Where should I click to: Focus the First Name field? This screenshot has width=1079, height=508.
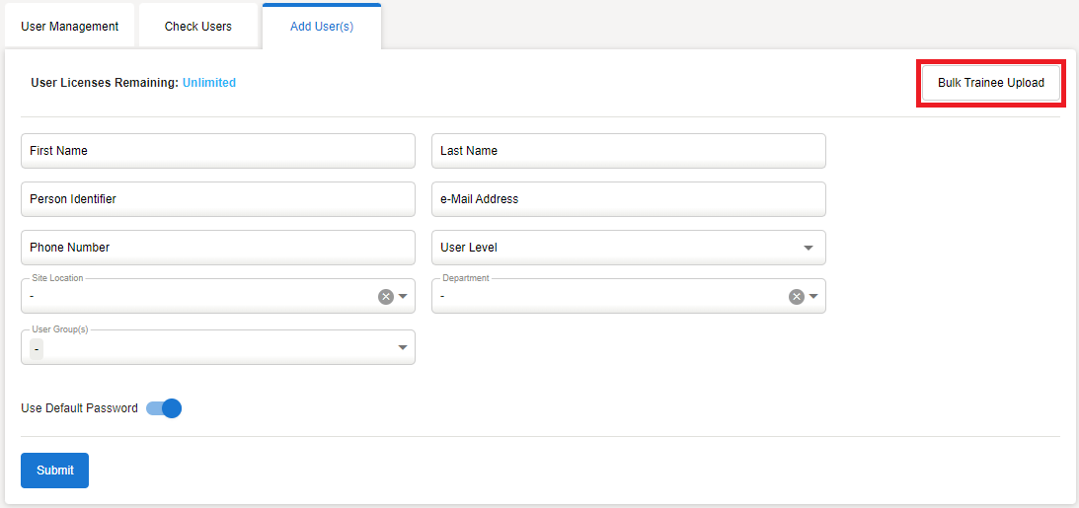[x=217, y=151]
